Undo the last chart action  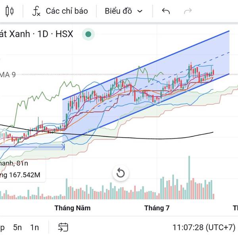click(x=166, y=11)
